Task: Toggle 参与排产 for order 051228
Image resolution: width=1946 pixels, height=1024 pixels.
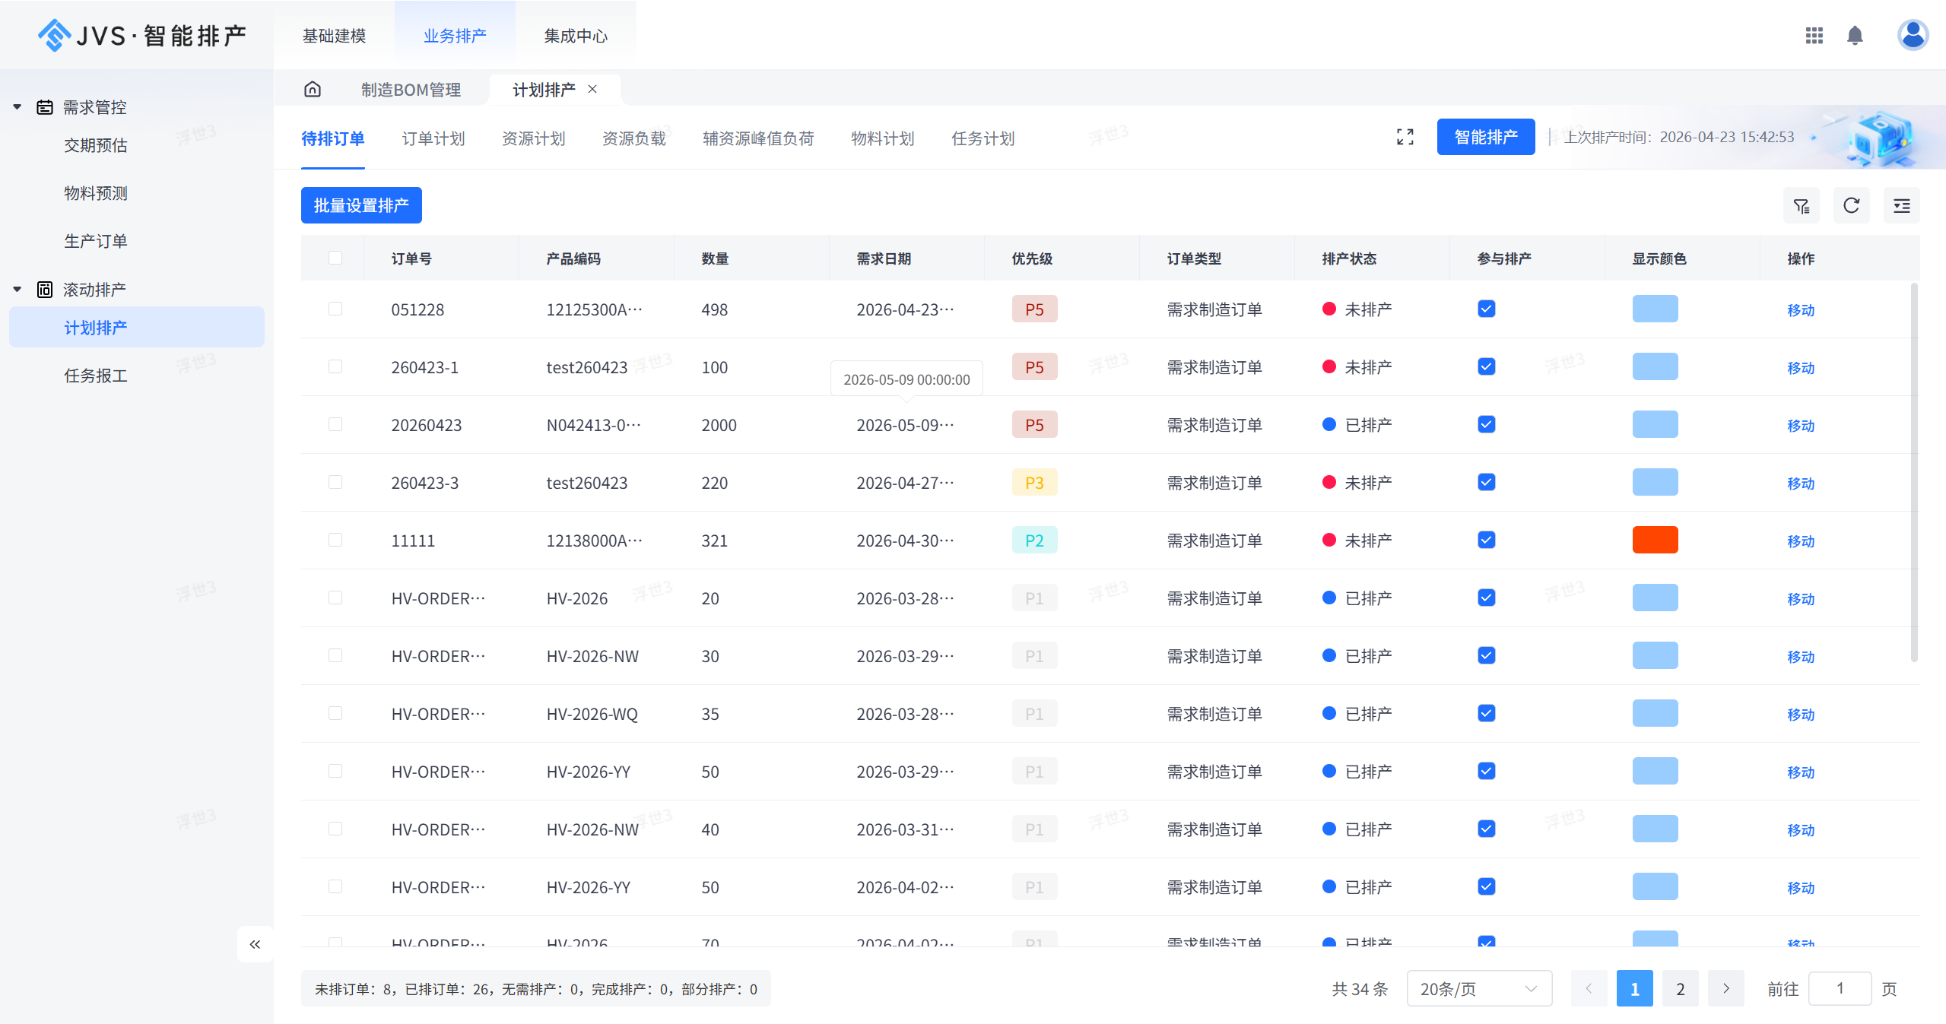Action: [x=1486, y=309]
